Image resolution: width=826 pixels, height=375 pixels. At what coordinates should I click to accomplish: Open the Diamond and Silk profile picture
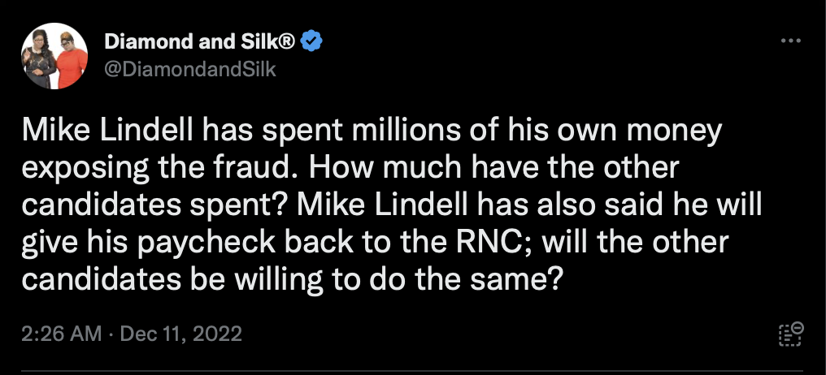point(54,56)
